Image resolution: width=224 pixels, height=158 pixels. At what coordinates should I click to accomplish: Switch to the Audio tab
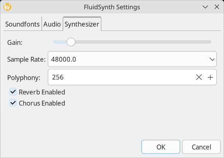[x=52, y=24]
